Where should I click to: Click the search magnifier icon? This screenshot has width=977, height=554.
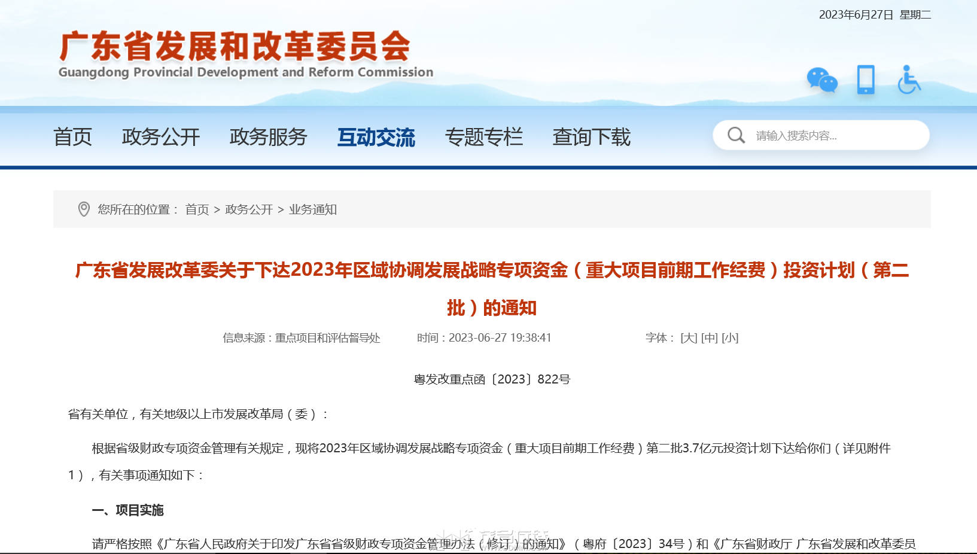[x=736, y=135]
